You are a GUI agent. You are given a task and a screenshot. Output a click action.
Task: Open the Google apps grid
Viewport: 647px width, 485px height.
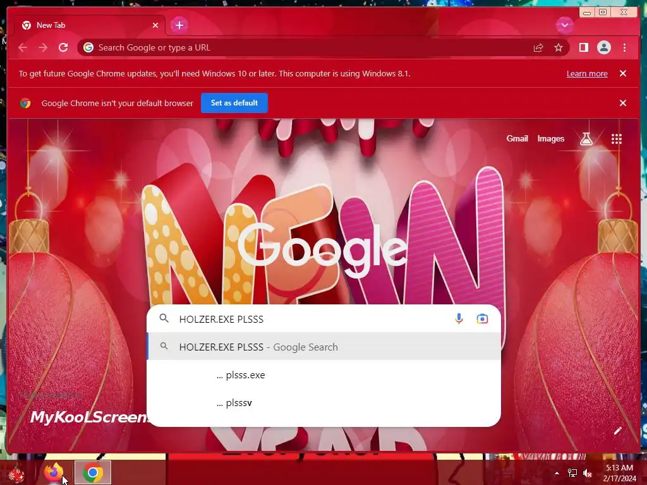617,139
